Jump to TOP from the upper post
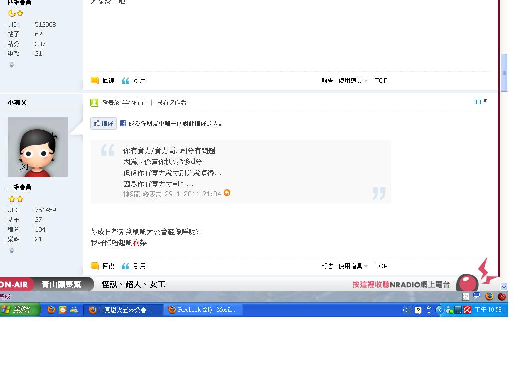This screenshot has width=513, height=385. [381, 81]
